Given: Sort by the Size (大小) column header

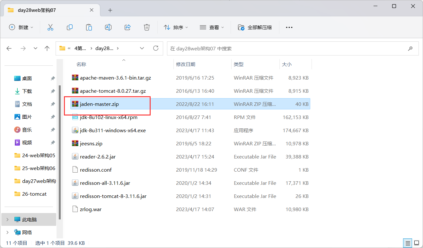Looking at the screenshot, I should [x=286, y=64].
